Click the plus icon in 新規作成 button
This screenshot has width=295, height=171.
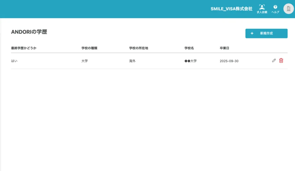pyautogui.click(x=252, y=33)
